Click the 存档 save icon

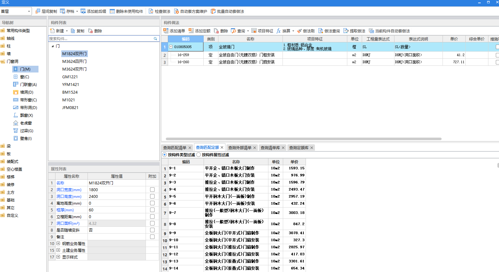click(x=63, y=11)
